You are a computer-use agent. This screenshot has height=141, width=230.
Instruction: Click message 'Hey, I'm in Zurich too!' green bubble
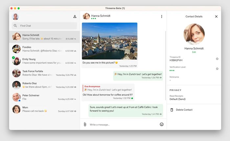point(138,76)
